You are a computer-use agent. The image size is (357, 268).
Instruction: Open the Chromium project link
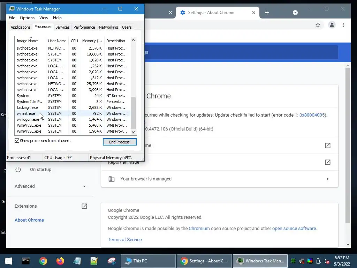pyautogui.click(x=199, y=228)
